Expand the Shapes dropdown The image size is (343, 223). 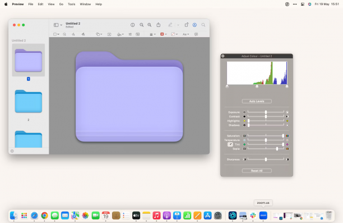point(99,34)
